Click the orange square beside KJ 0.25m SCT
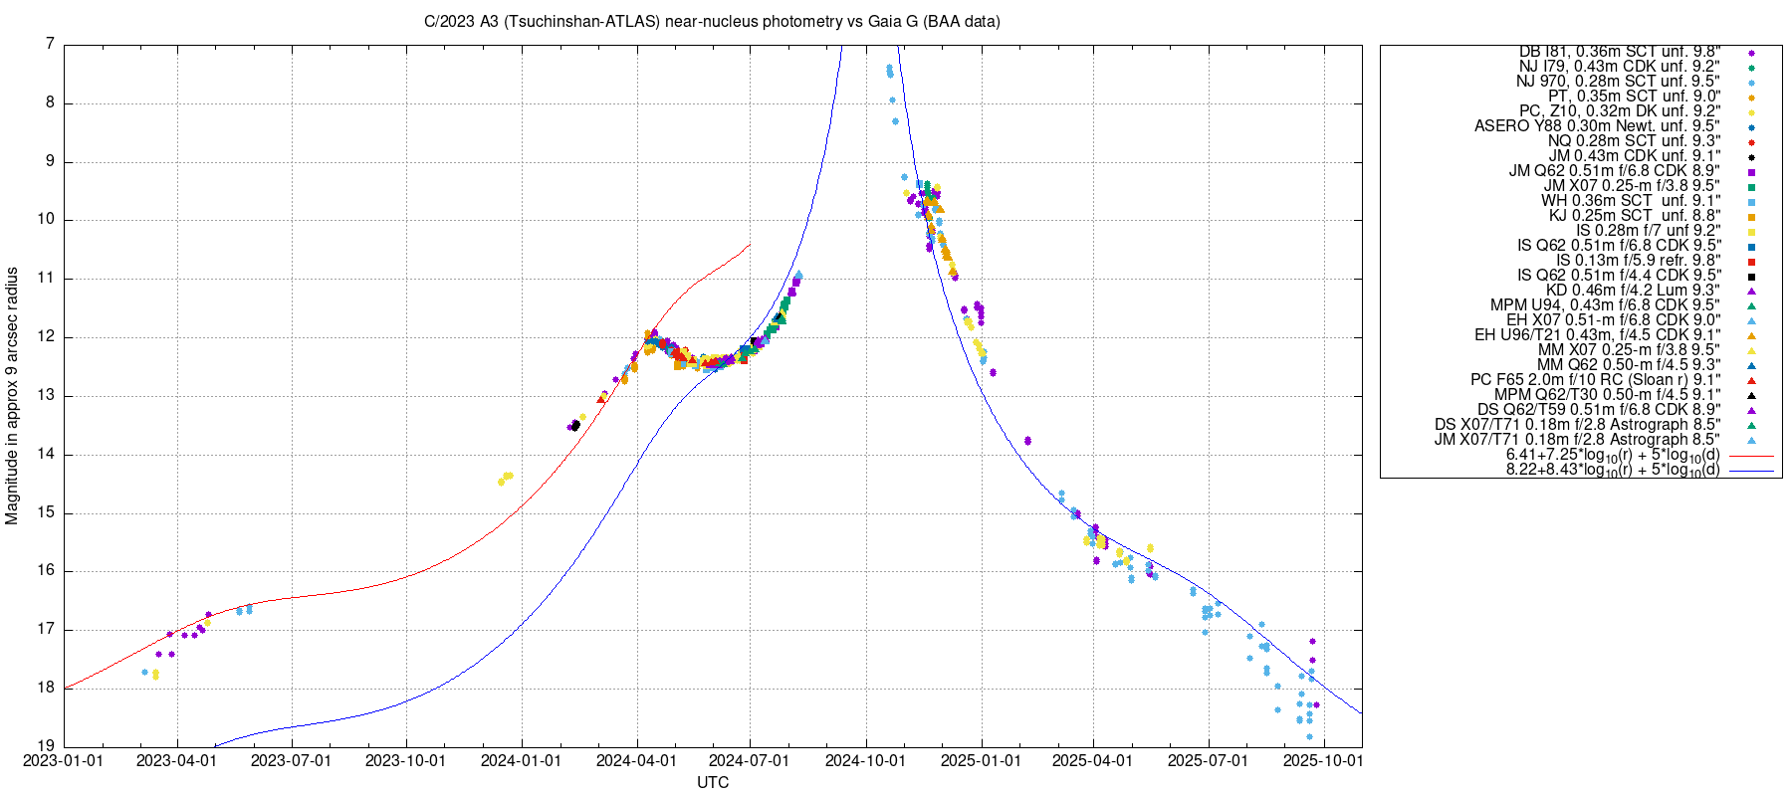 click(x=1751, y=217)
